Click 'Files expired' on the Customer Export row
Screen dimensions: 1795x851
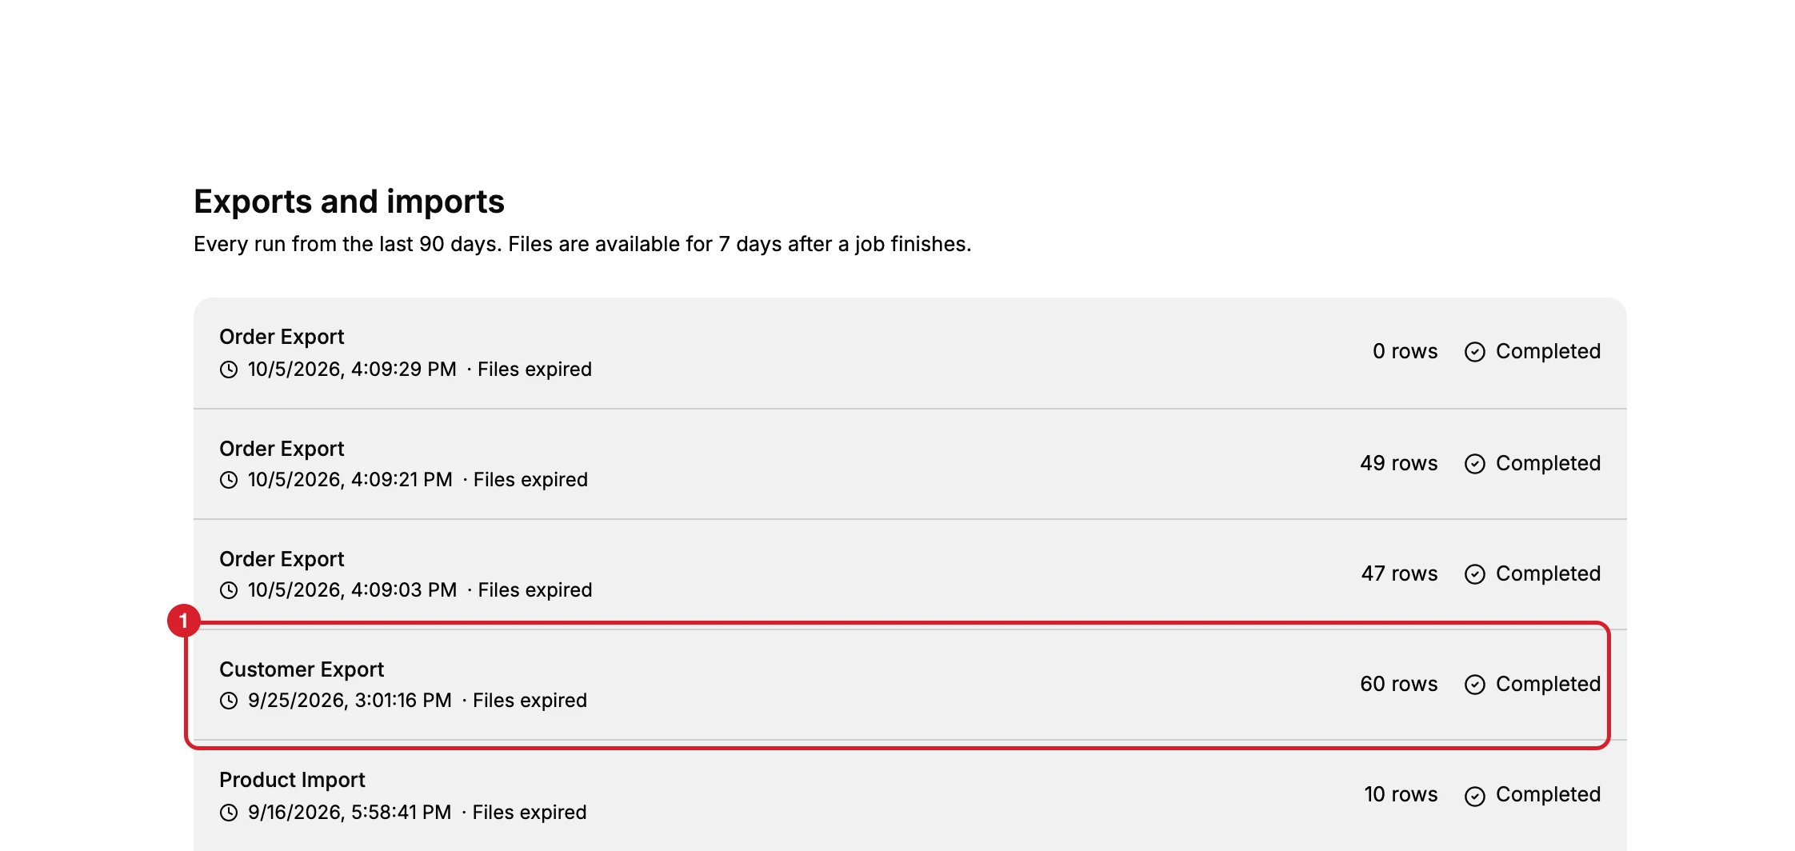[530, 701]
